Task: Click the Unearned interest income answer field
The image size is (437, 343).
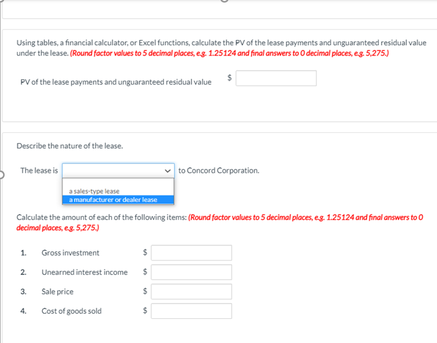Action: coord(191,272)
